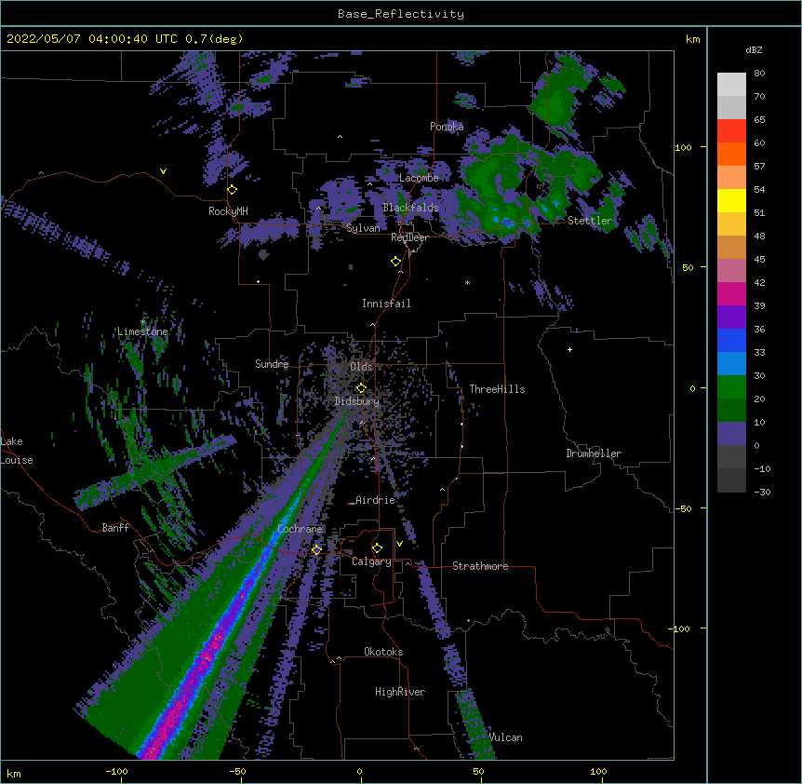Click the Drumheller town label
Viewport: 802px width, 784px height.
tap(594, 453)
